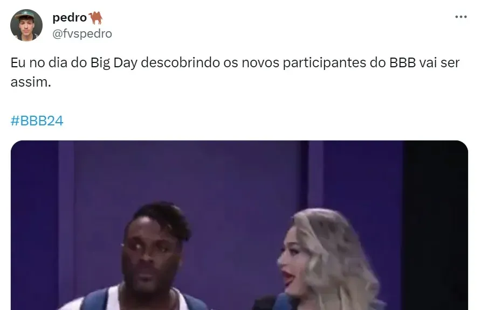The width and height of the screenshot is (481, 310).
Task: Click the camel emoji beside pedro
Action: click(95, 18)
